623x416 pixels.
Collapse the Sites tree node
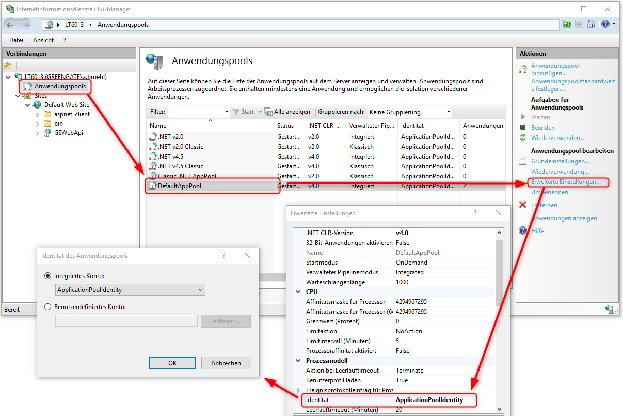point(18,96)
